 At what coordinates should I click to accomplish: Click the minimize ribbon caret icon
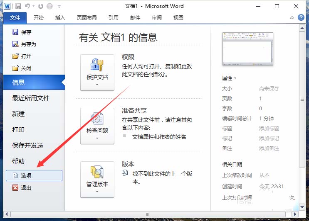click(292, 18)
